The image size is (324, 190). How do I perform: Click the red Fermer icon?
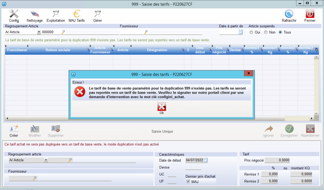click(x=310, y=14)
